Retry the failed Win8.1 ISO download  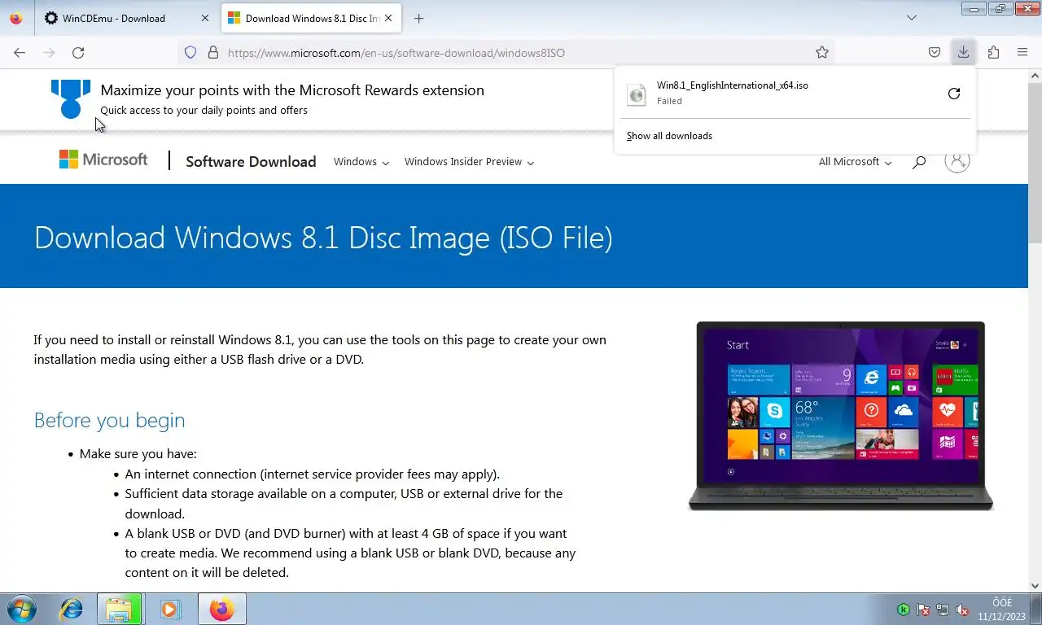pos(954,94)
